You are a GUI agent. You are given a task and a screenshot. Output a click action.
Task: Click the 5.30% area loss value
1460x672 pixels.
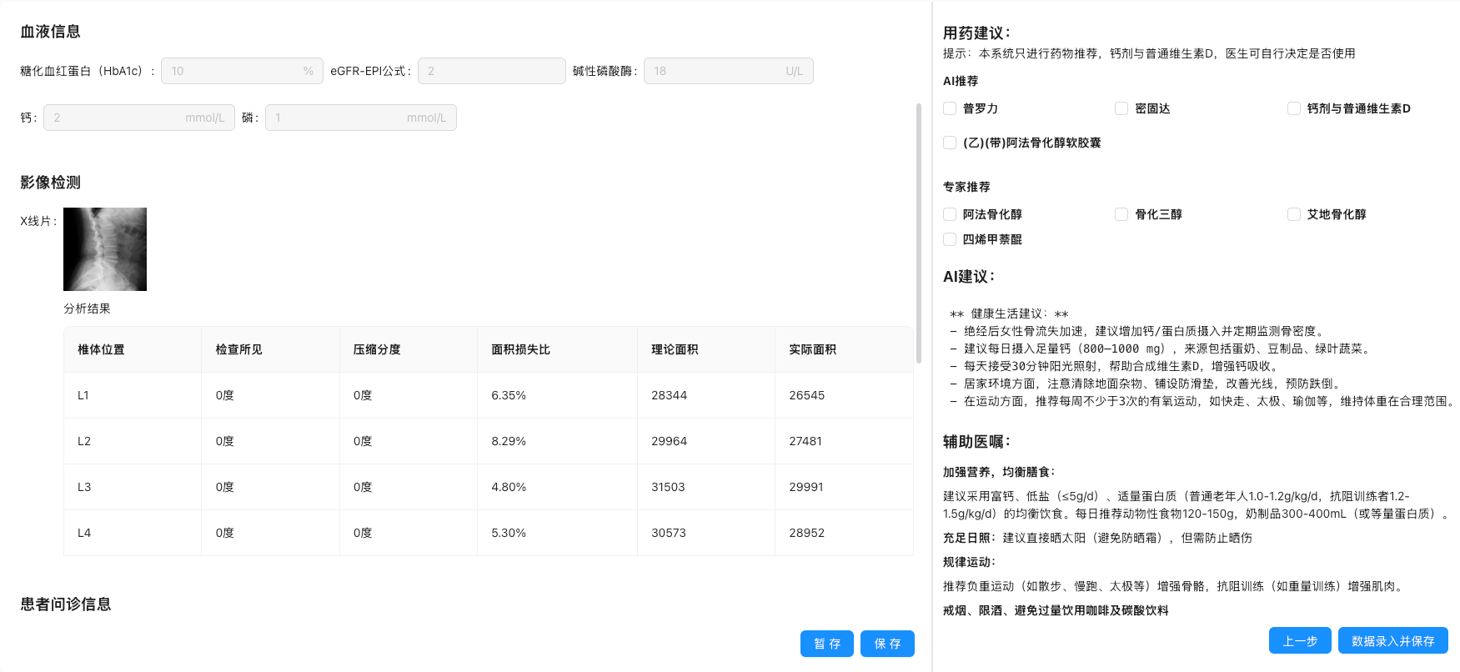[509, 533]
